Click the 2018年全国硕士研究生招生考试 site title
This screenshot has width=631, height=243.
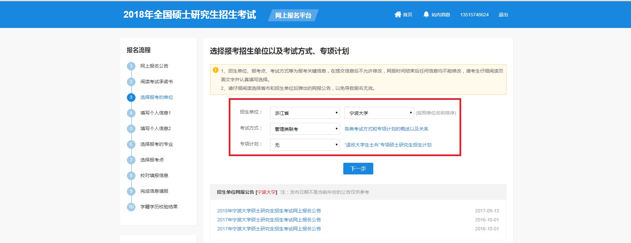click(x=190, y=15)
